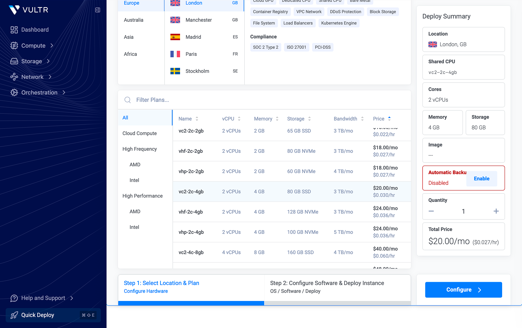The width and height of the screenshot is (522, 328).
Task: Collapse the sidebar panel icon
Action: pos(98,10)
